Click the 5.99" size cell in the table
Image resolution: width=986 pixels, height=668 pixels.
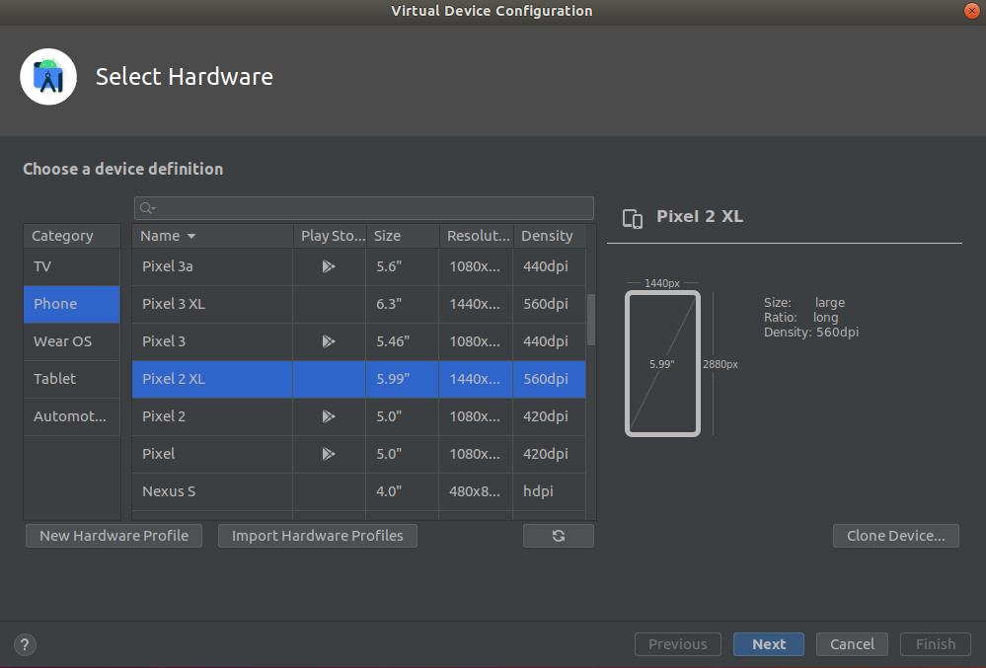(403, 379)
